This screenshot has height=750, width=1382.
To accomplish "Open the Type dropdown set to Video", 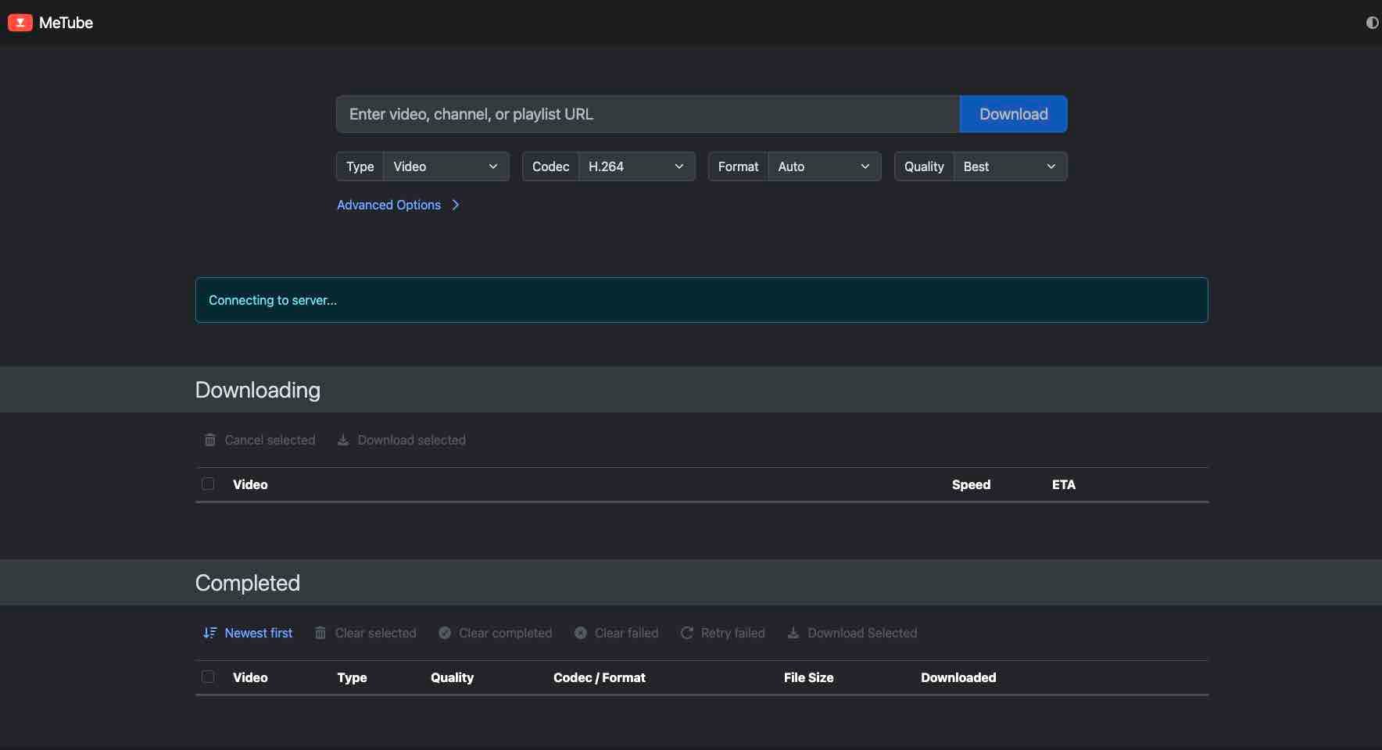I will [x=446, y=166].
